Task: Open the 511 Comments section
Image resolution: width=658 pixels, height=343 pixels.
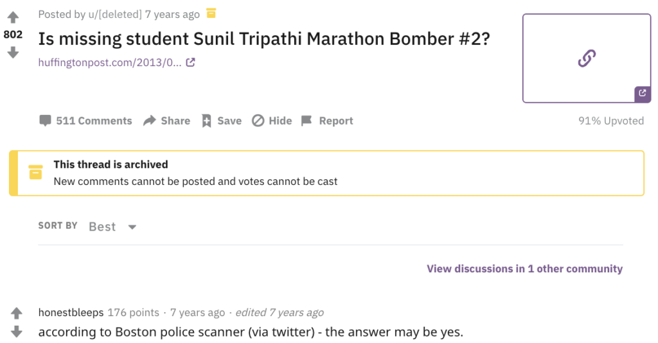Action: coord(85,121)
